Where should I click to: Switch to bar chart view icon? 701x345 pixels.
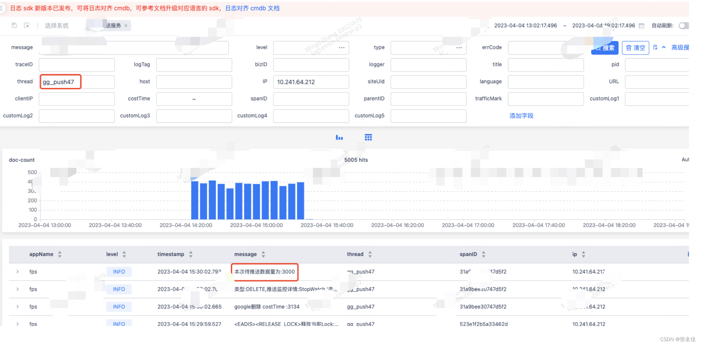point(339,137)
